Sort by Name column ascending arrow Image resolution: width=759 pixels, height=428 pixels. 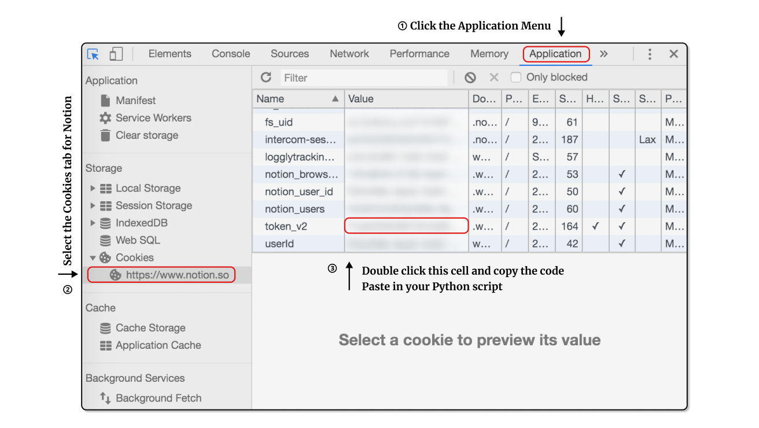(335, 99)
